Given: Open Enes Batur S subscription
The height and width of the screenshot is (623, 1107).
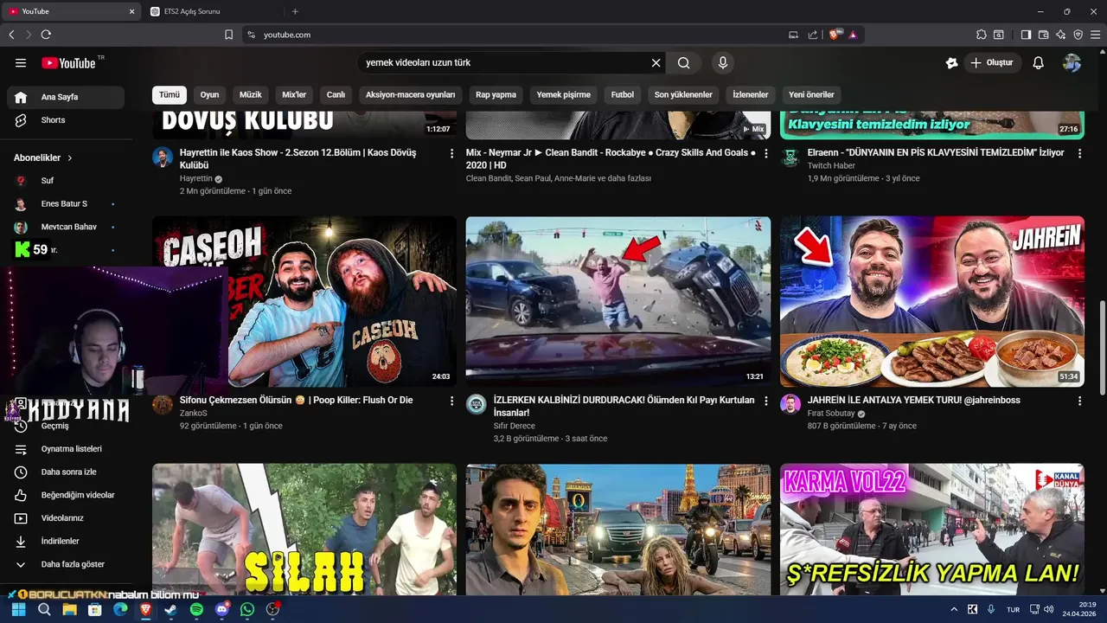Looking at the screenshot, I should (66, 204).
